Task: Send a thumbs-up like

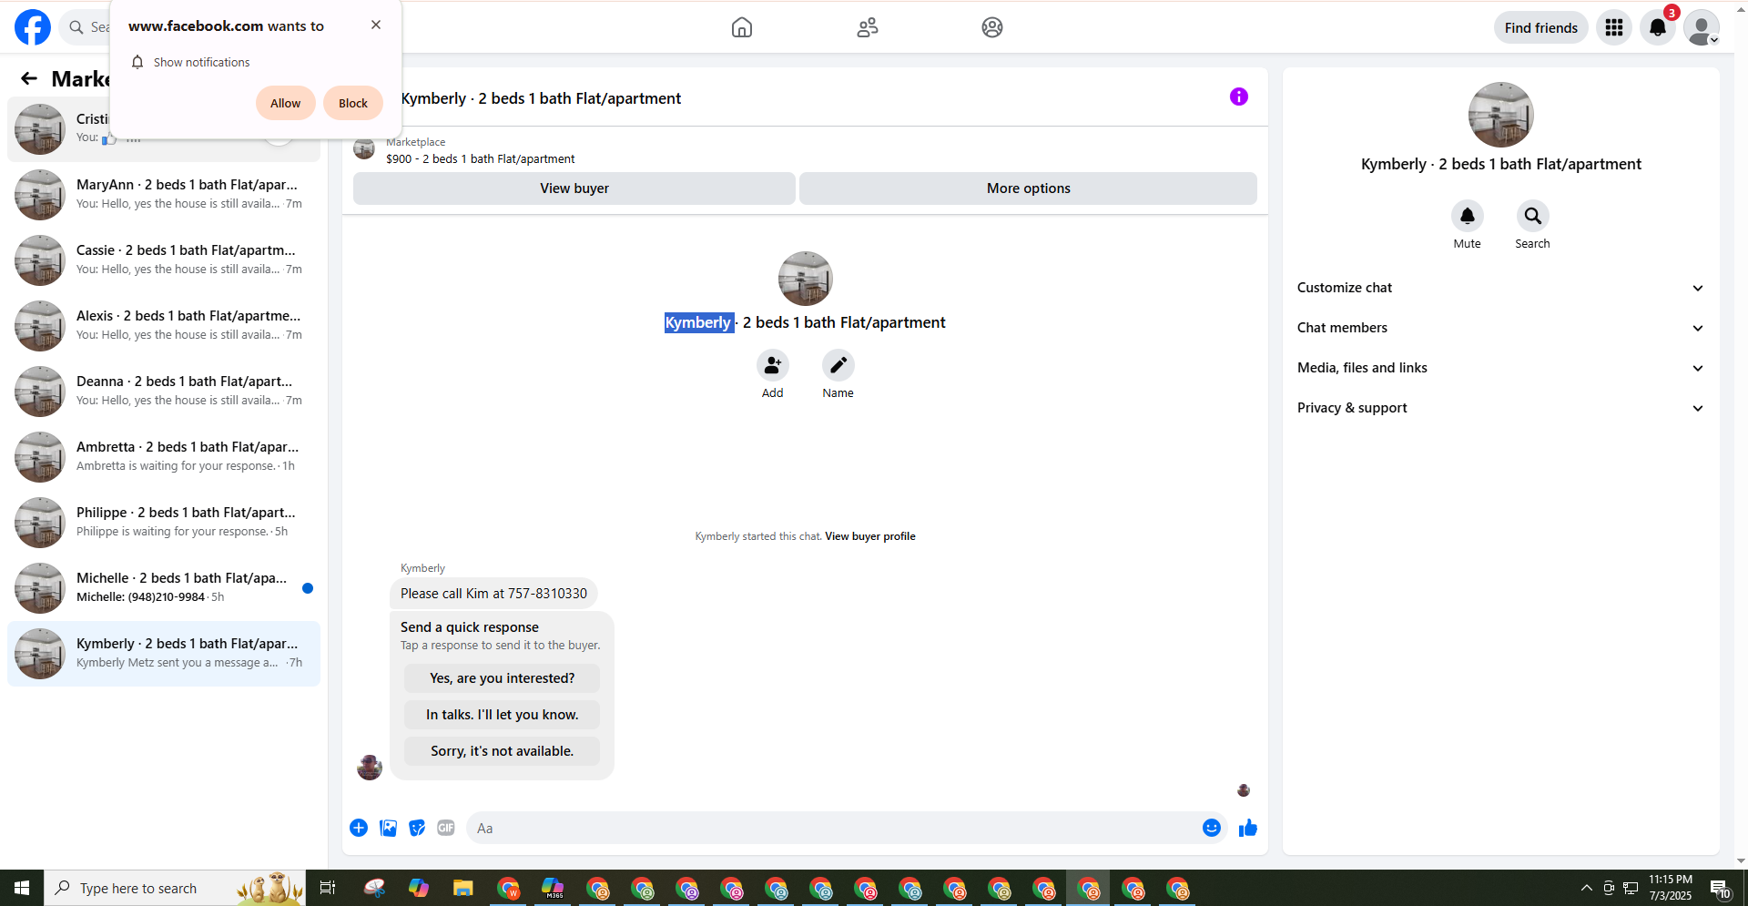Action: click(1248, 828)
